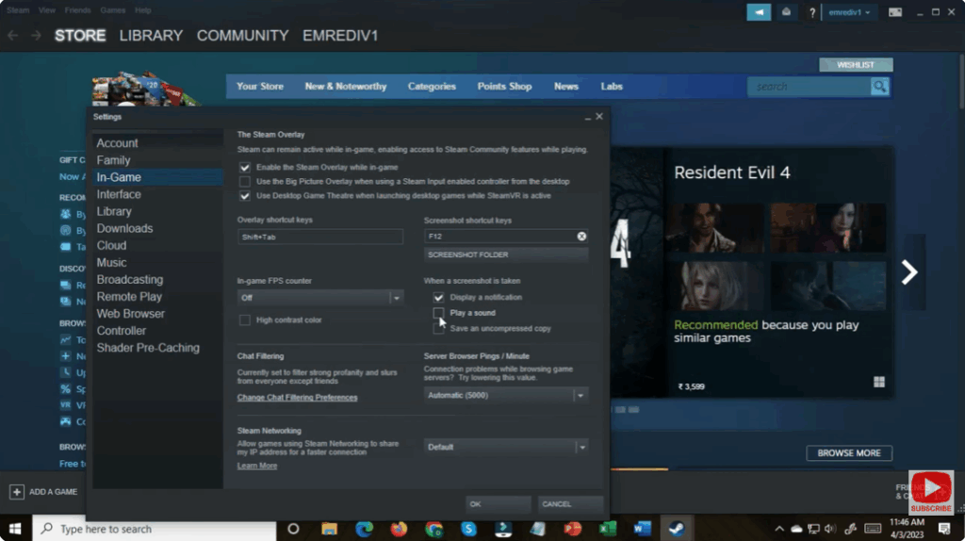Switch to COMMUNITY tab

242,36
